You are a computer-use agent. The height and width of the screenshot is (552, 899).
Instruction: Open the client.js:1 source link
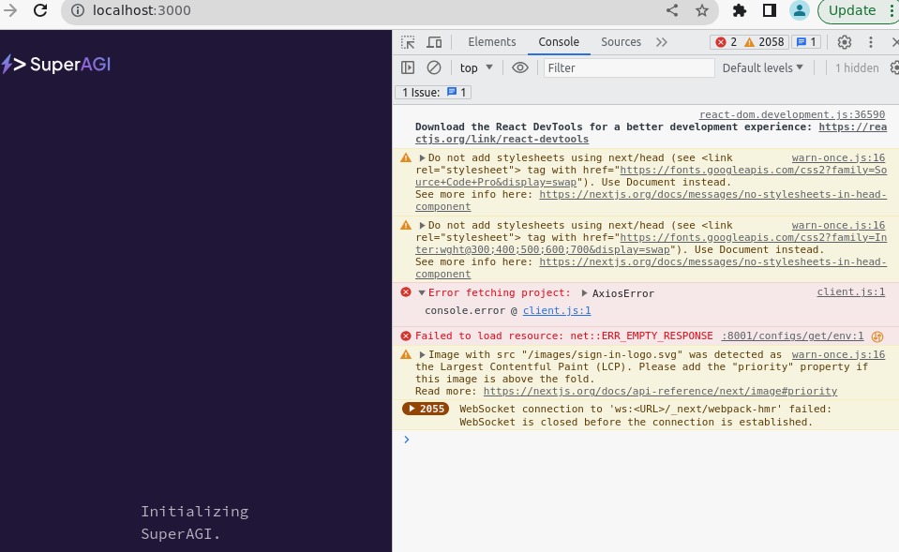[557, 310]
